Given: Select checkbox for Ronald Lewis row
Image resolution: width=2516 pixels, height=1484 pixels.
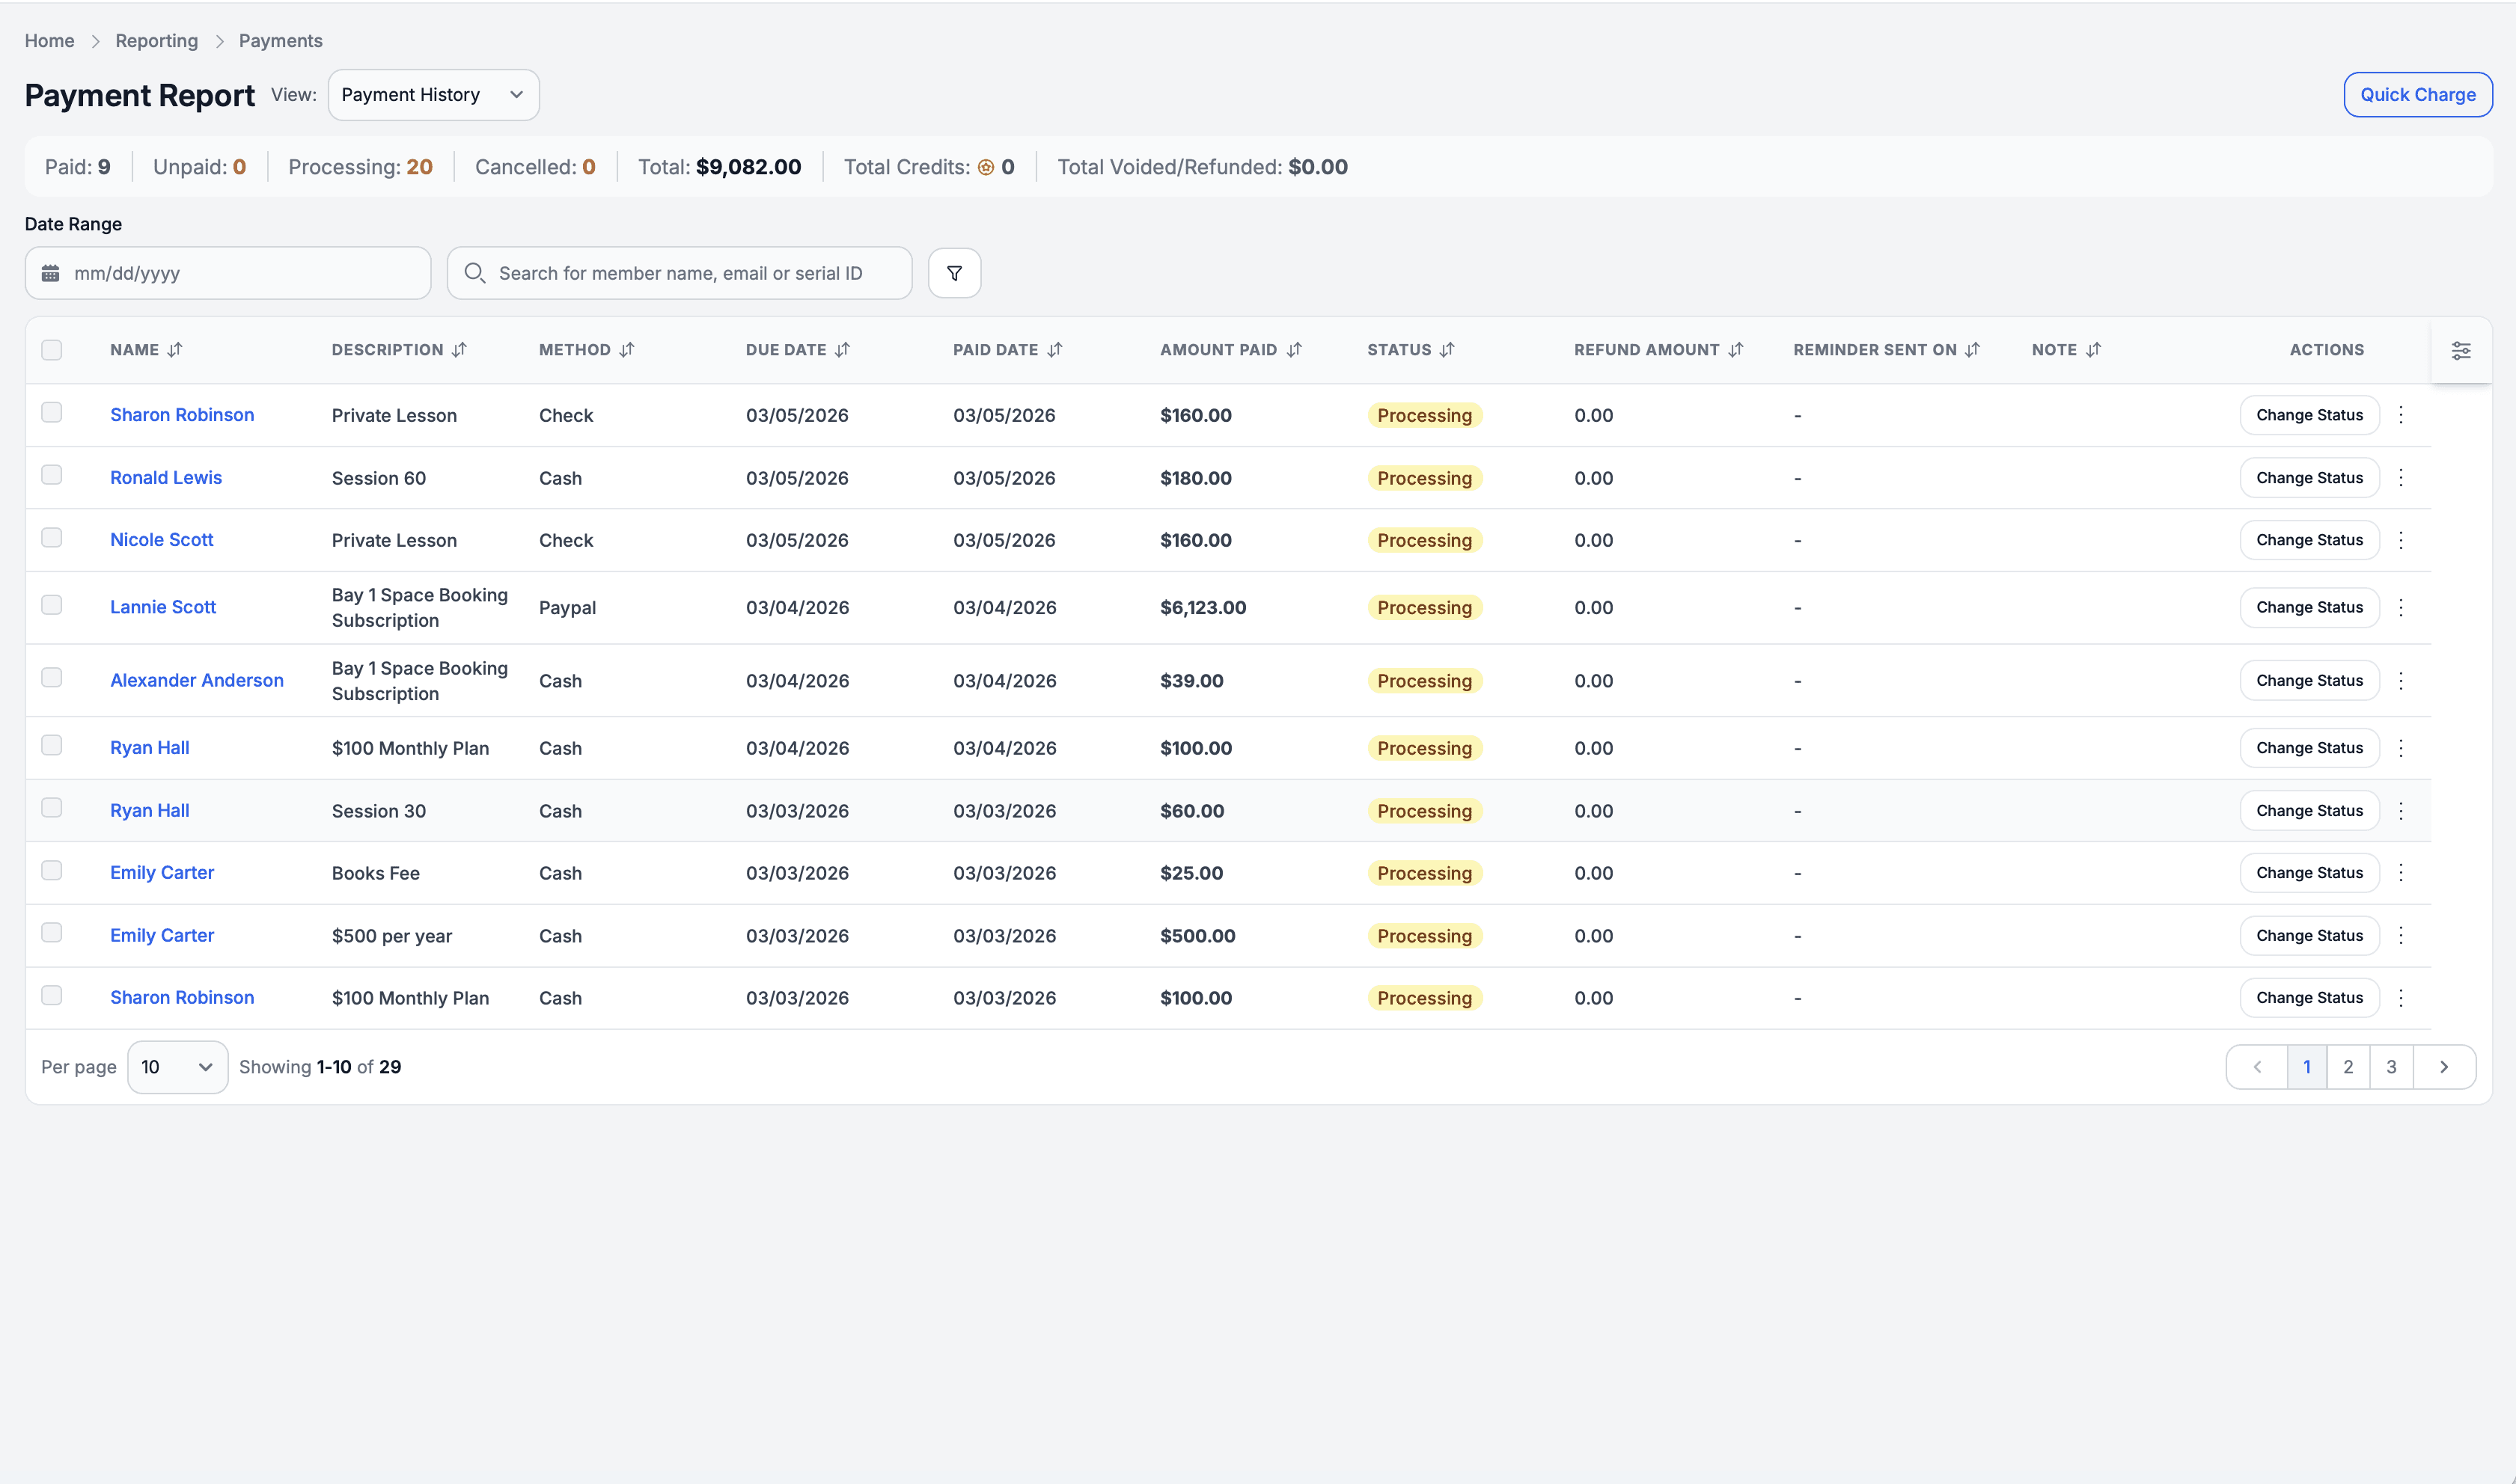Looking at the screenshot, I should click(x=52, y=475).
